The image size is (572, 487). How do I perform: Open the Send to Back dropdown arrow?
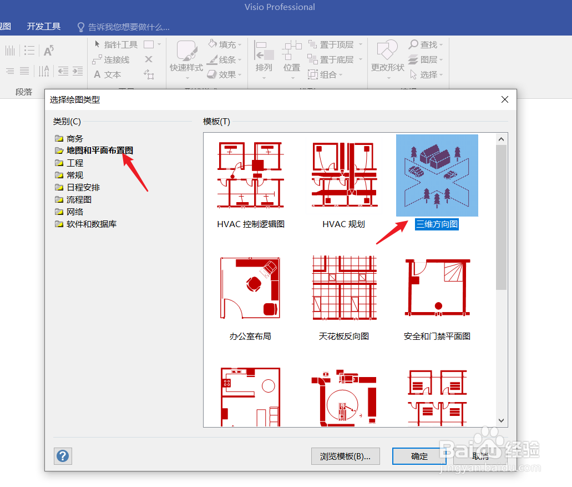click(x=361, y=59)
